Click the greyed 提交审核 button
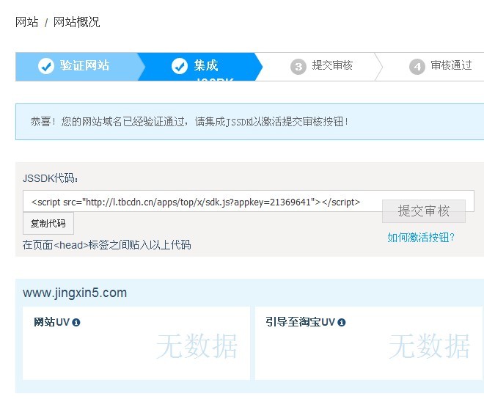Screen dimensions: 484x413 424,211
